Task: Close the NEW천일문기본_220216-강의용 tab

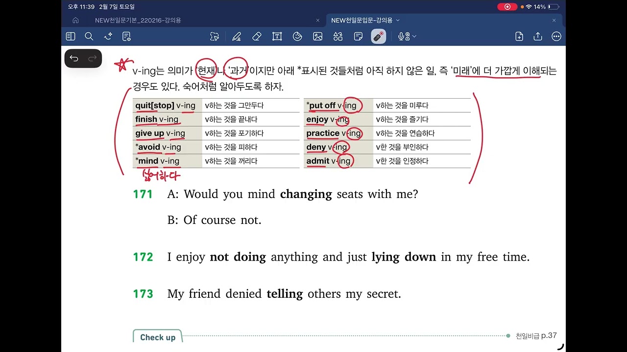Action: [x=318, y=21]
